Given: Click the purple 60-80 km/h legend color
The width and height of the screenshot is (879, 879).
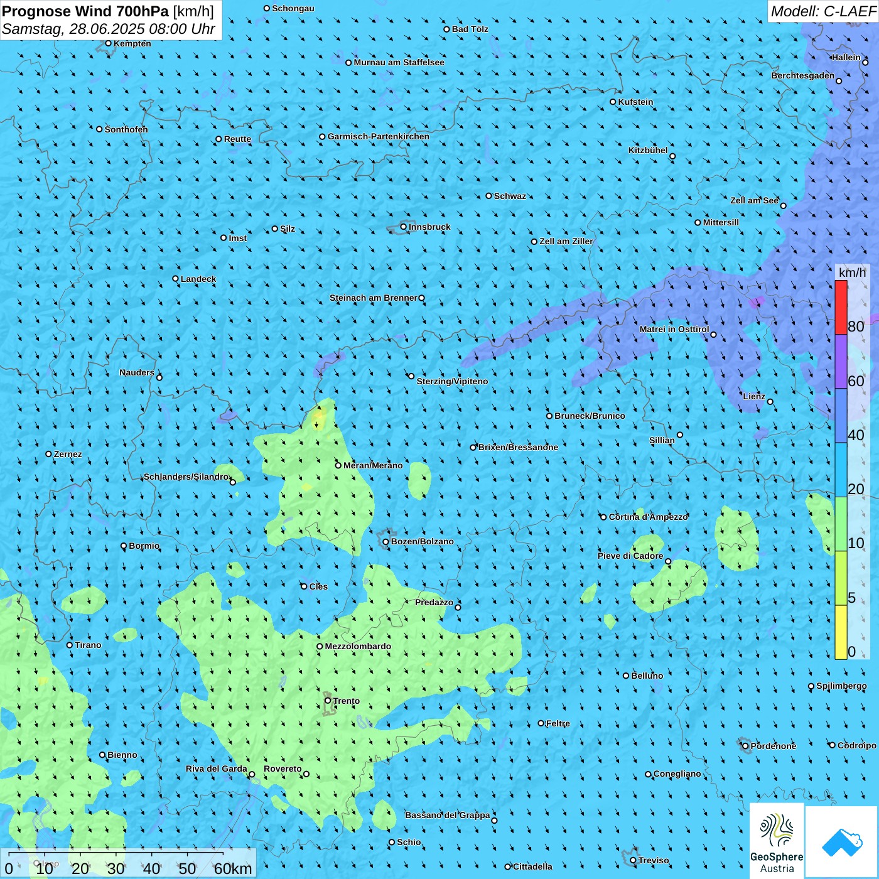Looking at the screenshot, I should point(841,362).
